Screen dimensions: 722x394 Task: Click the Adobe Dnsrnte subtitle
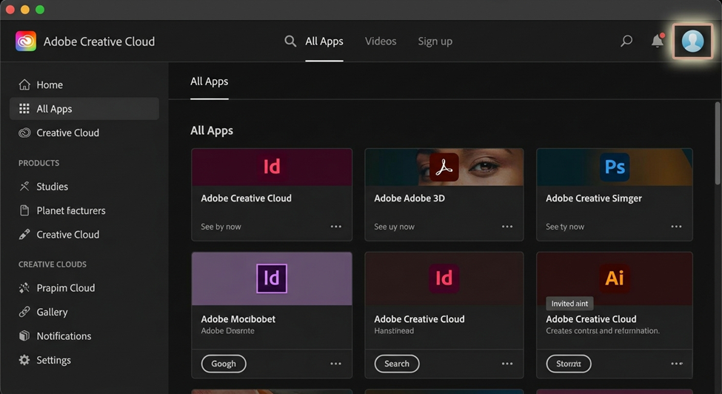click(227, 330)
